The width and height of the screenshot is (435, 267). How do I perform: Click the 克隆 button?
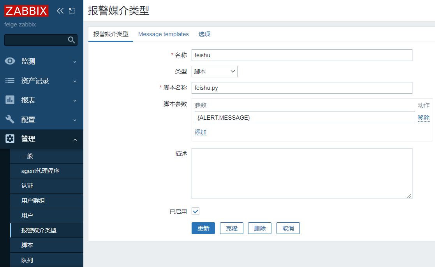tap(232, 228)
